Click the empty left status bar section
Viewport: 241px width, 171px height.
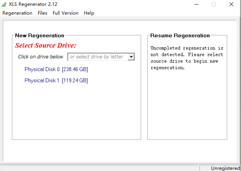click(99, 168)
